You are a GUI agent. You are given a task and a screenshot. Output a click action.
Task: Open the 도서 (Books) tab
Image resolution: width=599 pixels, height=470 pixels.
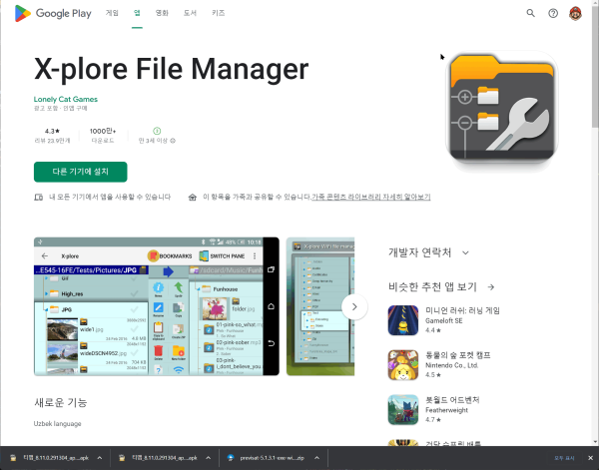coord(190,13)
